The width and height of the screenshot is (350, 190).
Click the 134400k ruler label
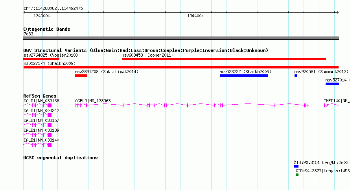click(195, 16)
